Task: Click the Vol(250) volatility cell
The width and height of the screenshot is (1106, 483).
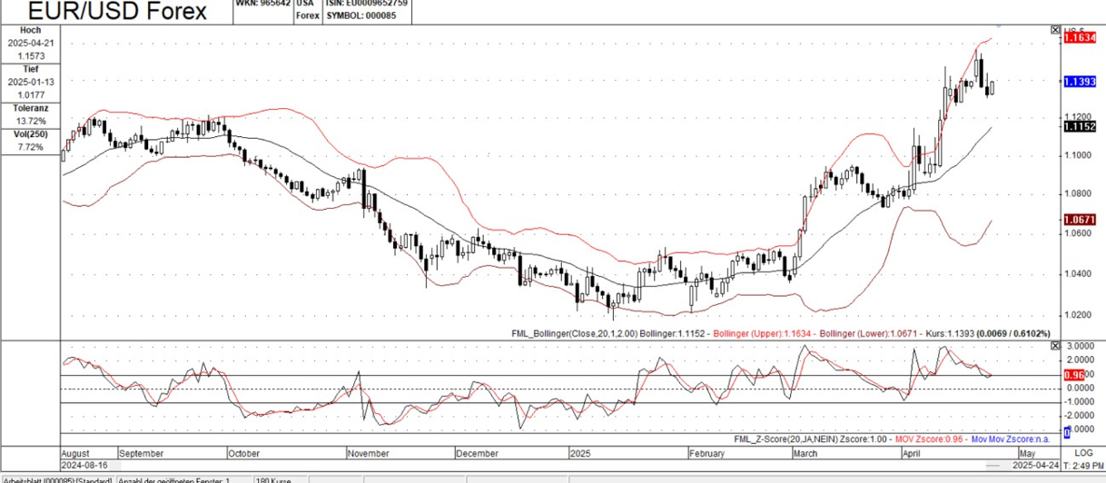Action: [30, 141]
